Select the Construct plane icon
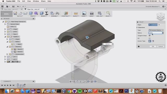The image size is (167, 94). pyautogui.click(x=66, y=13)
